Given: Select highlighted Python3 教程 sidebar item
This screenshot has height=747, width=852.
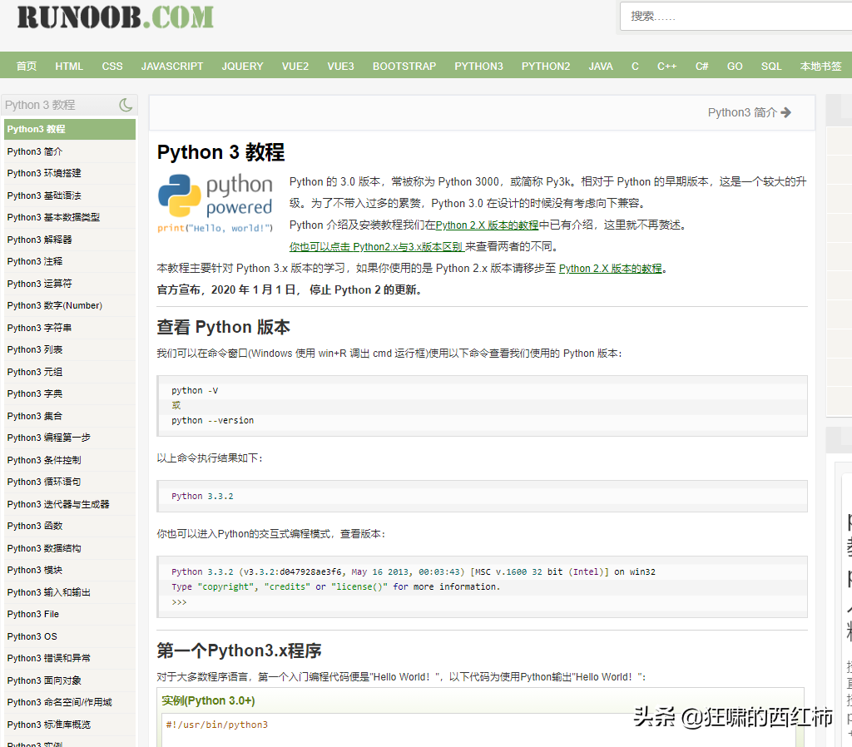Looking at the screenshot, I should 70,129.
